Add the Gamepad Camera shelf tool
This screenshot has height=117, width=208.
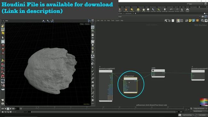[187, 10]
